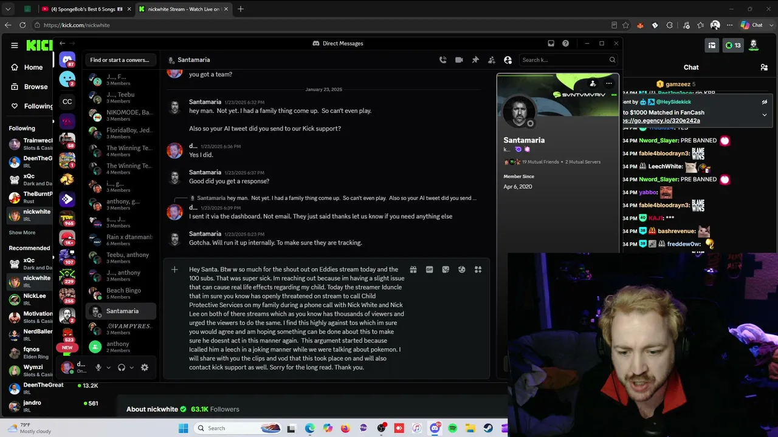Mute the Discord microphone

pyautogui.click(x=98, y=367)
